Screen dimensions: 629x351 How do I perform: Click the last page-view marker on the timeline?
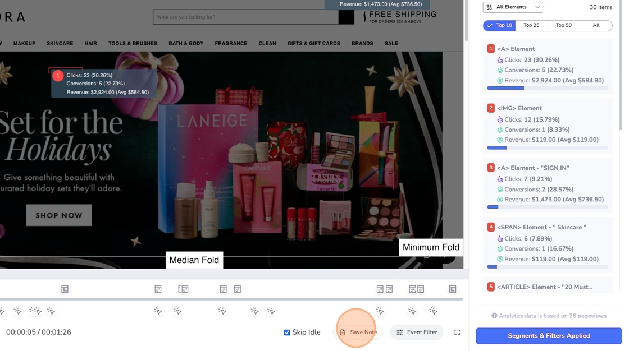[453, 289]
